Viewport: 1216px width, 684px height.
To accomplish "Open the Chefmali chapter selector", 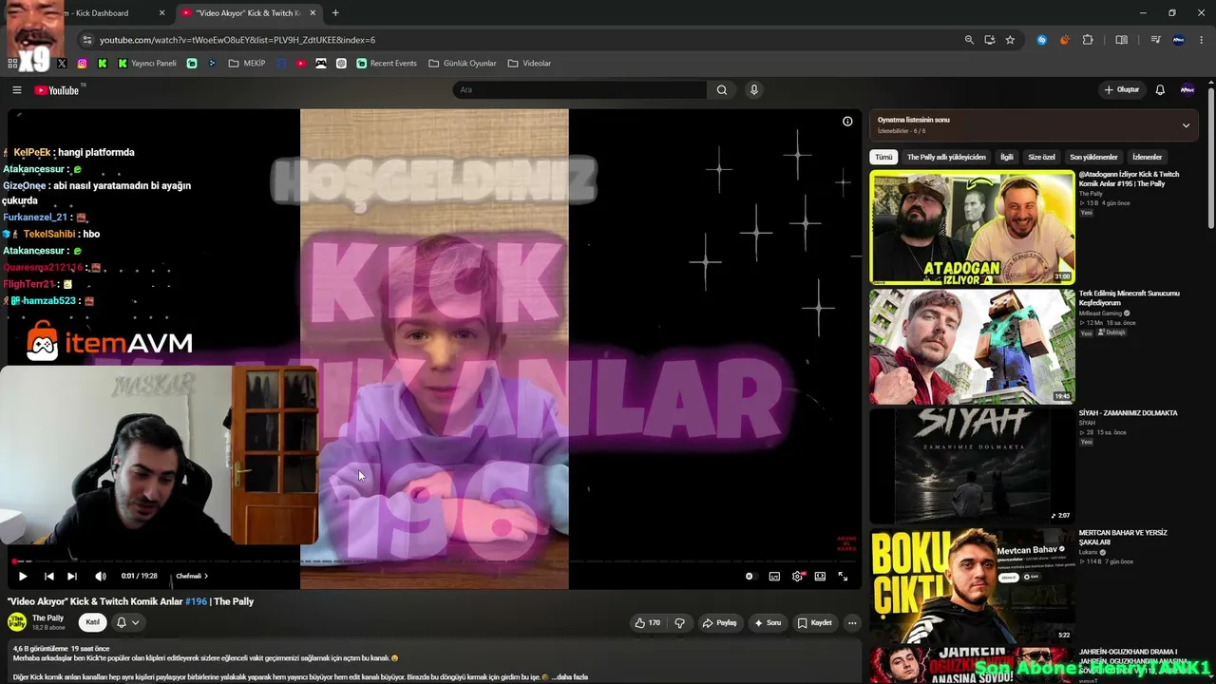I will 191,576.
